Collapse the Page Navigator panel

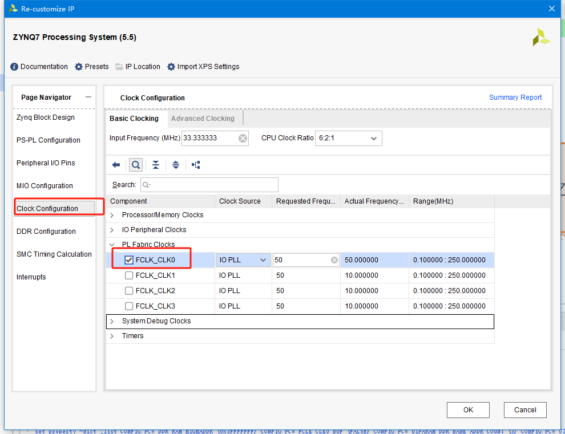coord(88,97)
